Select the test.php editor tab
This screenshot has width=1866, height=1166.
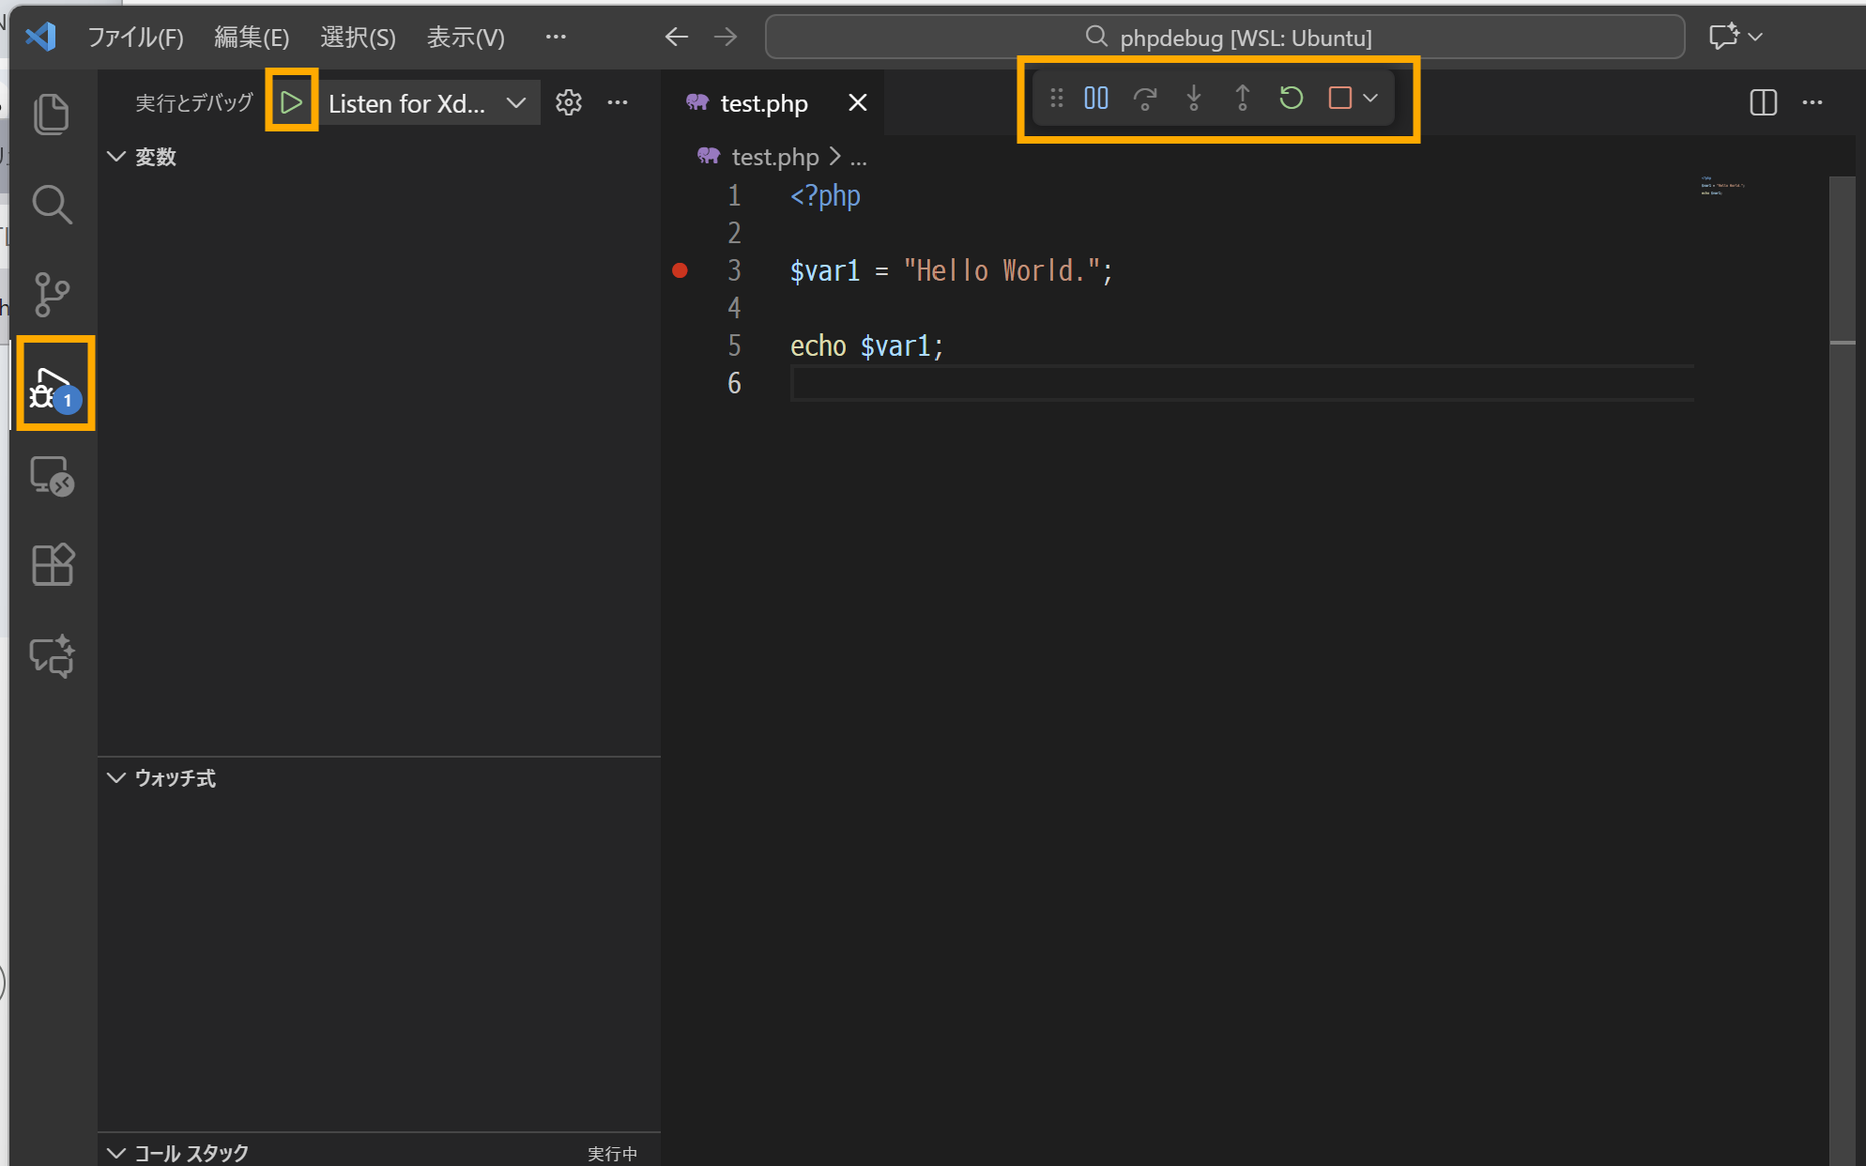click(762, 103)
